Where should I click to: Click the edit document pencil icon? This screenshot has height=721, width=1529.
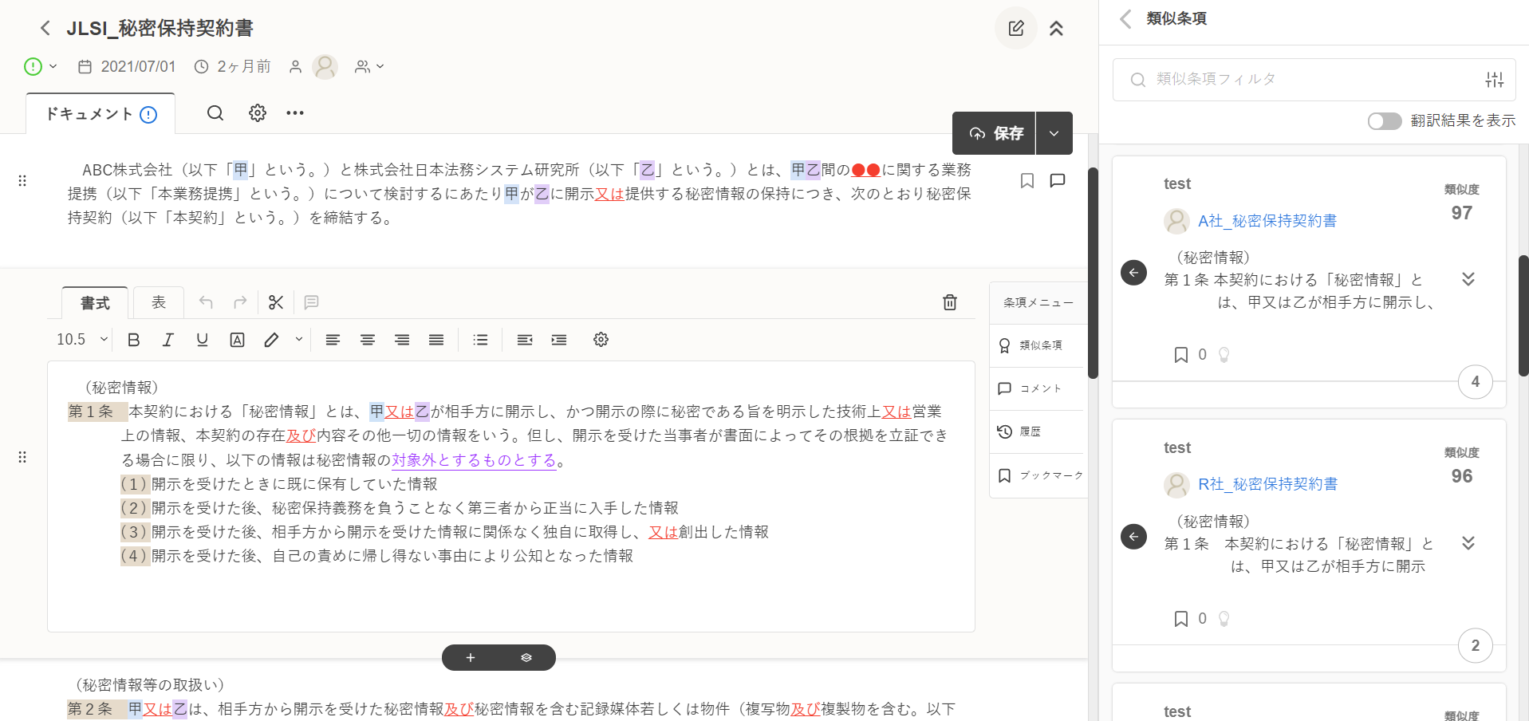click(1015, 29)
